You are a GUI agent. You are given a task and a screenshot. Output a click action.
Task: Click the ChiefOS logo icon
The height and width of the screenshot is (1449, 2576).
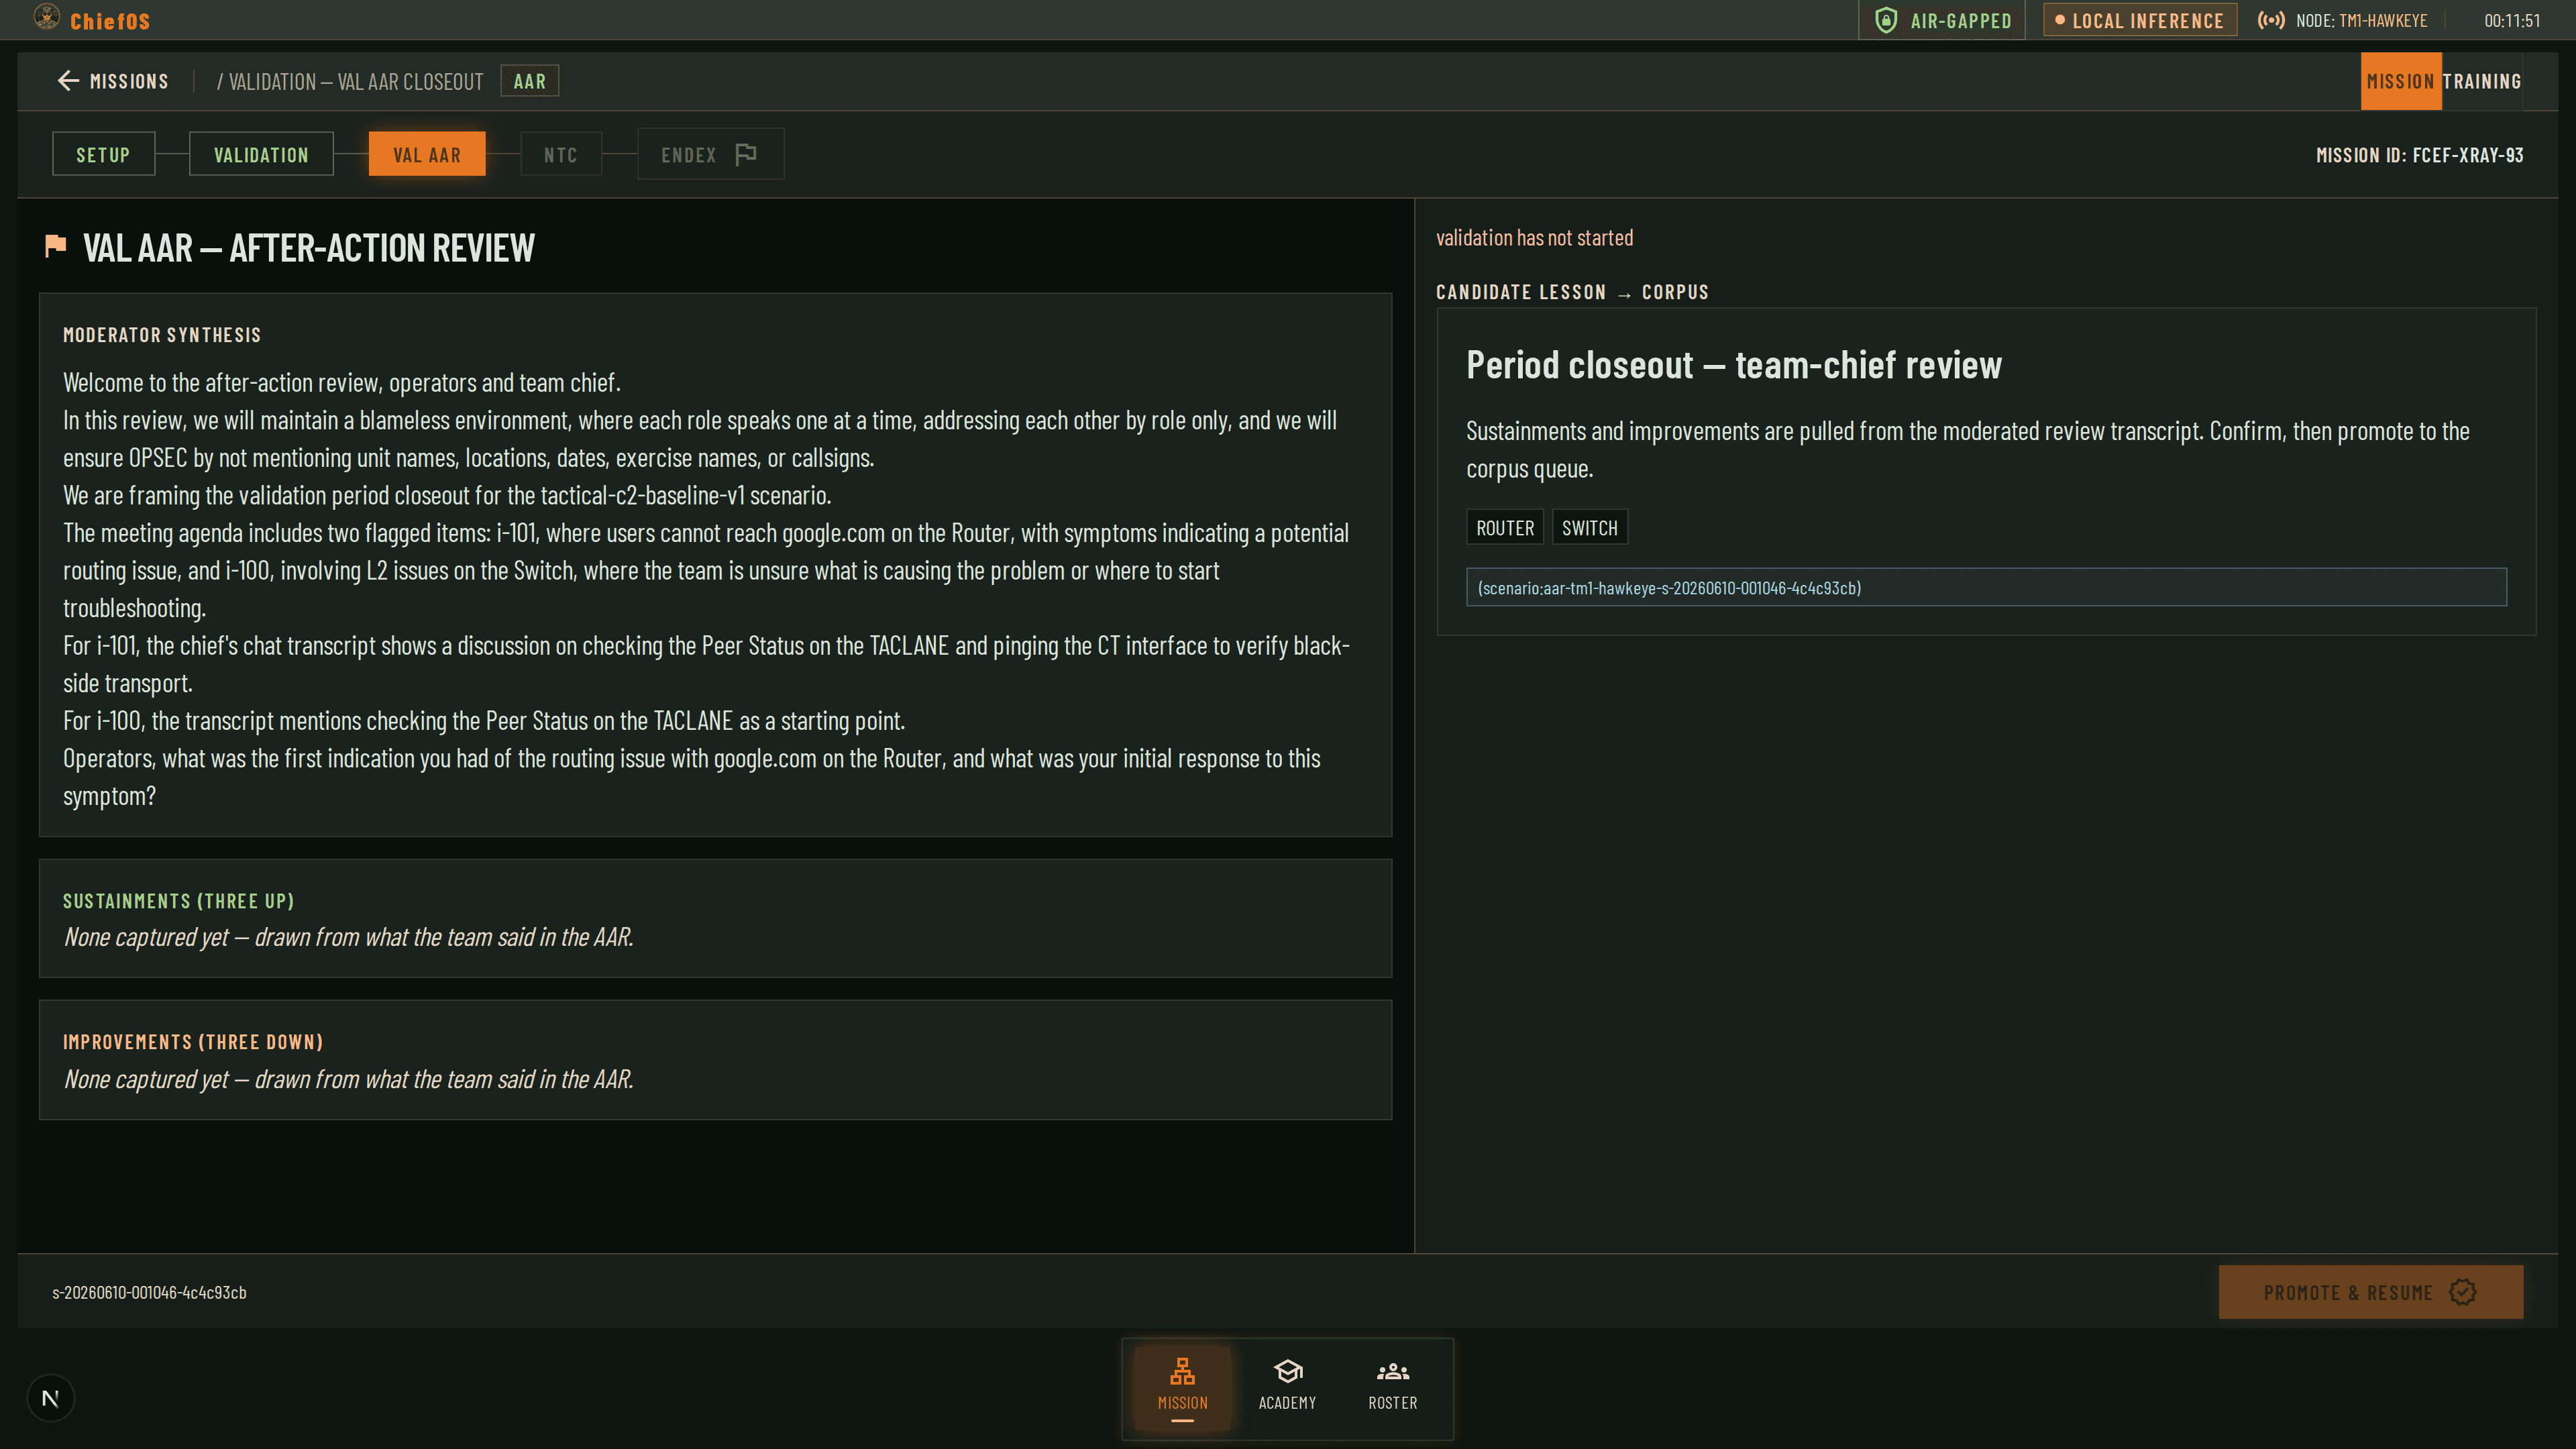pos(46,17)
